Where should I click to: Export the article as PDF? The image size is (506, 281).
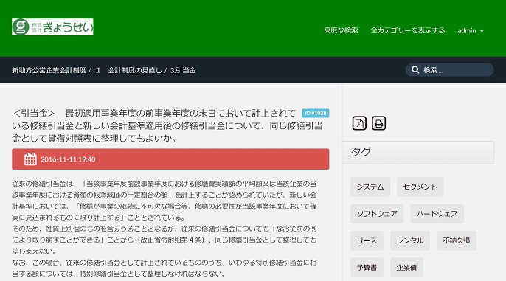click(x=359, y=123)
